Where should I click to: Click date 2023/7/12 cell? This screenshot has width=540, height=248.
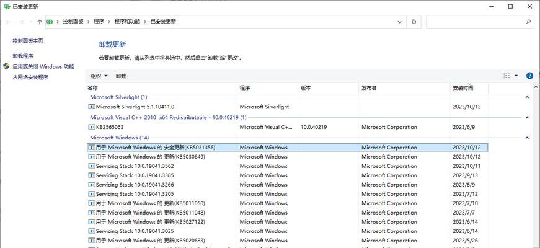click(465, 194)
